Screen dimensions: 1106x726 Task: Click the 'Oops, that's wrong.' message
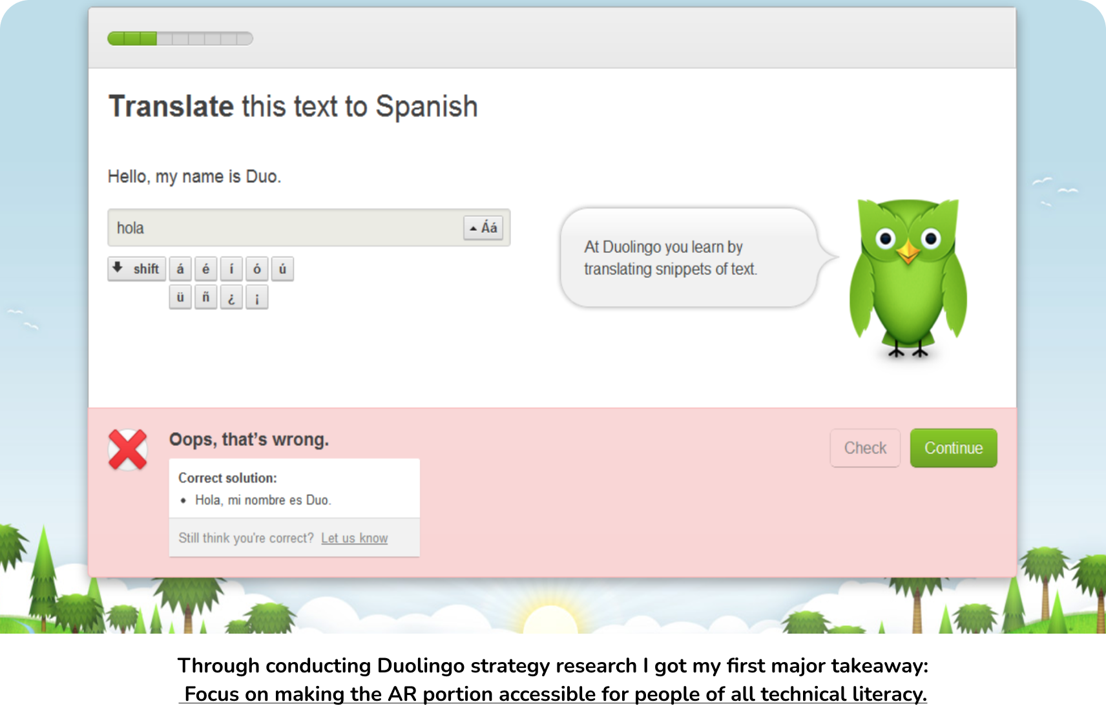[249, 439]
